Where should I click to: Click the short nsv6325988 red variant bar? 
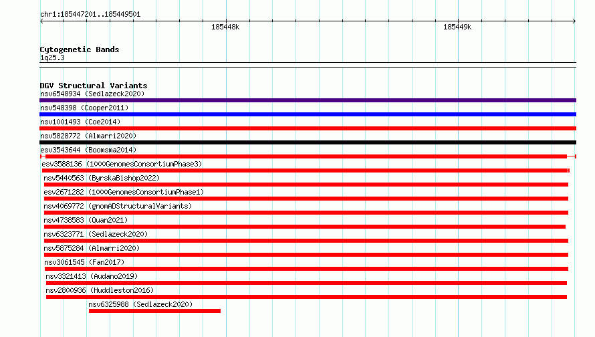click(x=154, y=311)
